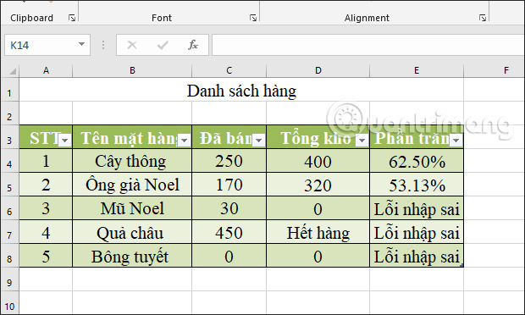Select the Hết hàng cell

[318, 232]
